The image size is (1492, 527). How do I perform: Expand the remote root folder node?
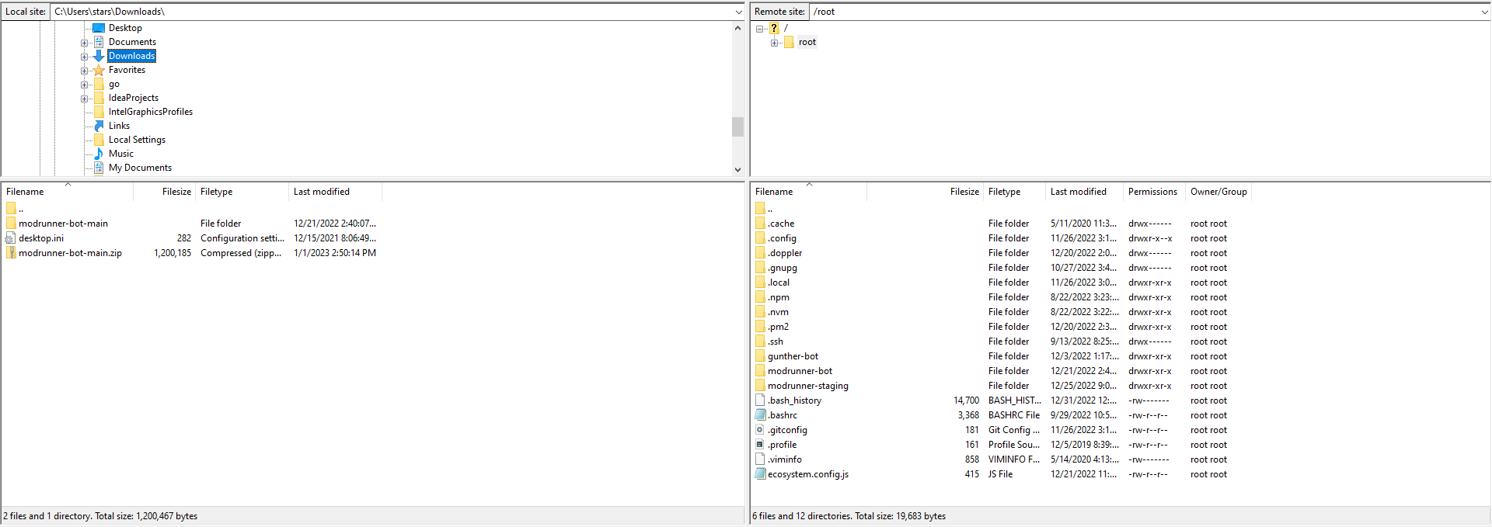(774, 43)
